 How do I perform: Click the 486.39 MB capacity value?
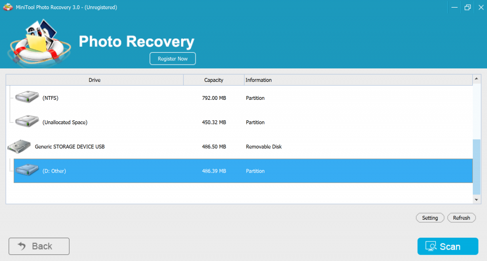(214, 171)
